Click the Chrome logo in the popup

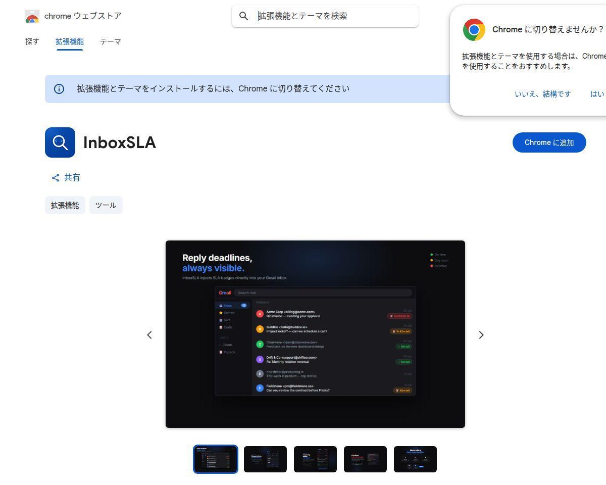point(474,30)
